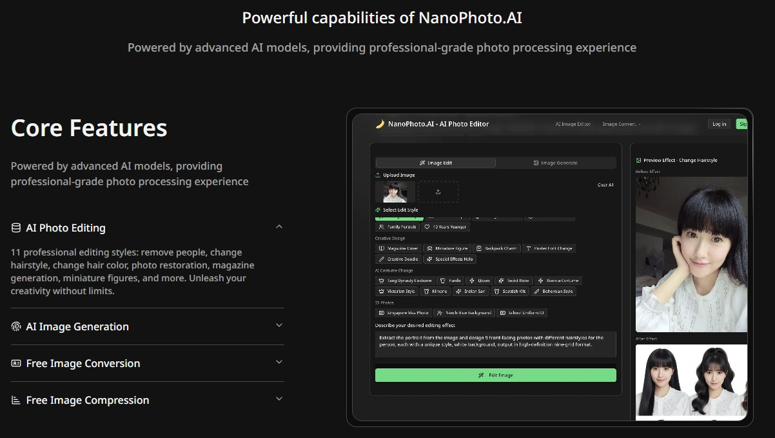
Task: Expand the Free Image Compression chevron
Action: click(x=279, y=399)
